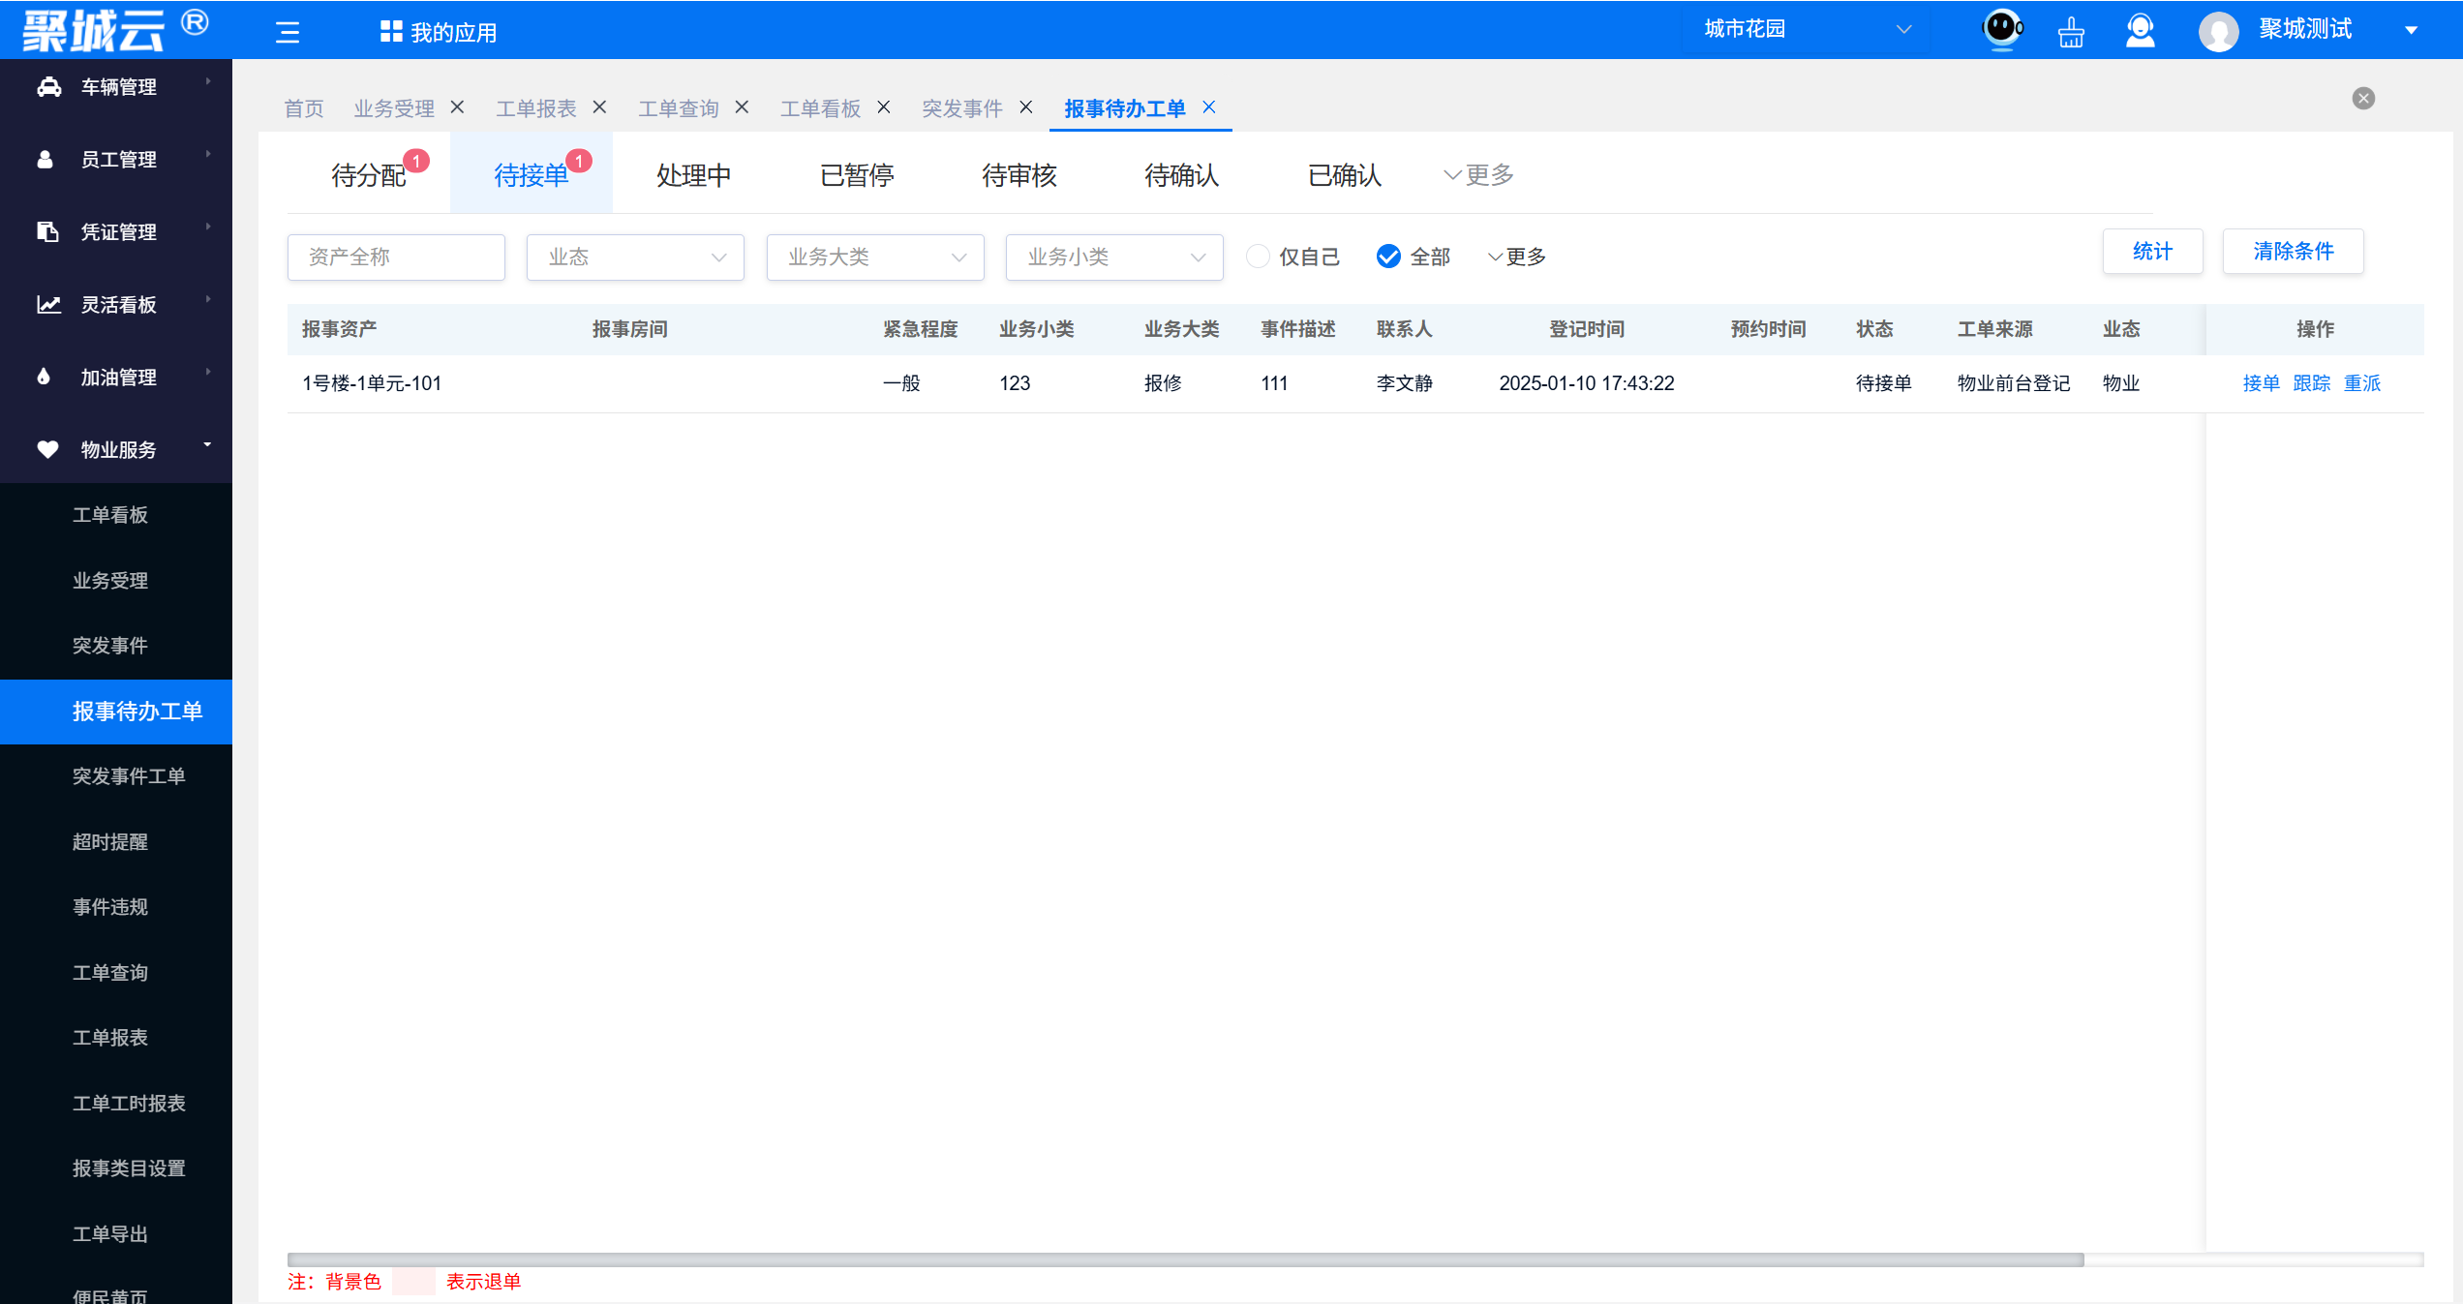Open the 业务大类 filter dropdown
Screen dimensions: 2463x1304
coord(875,258)
